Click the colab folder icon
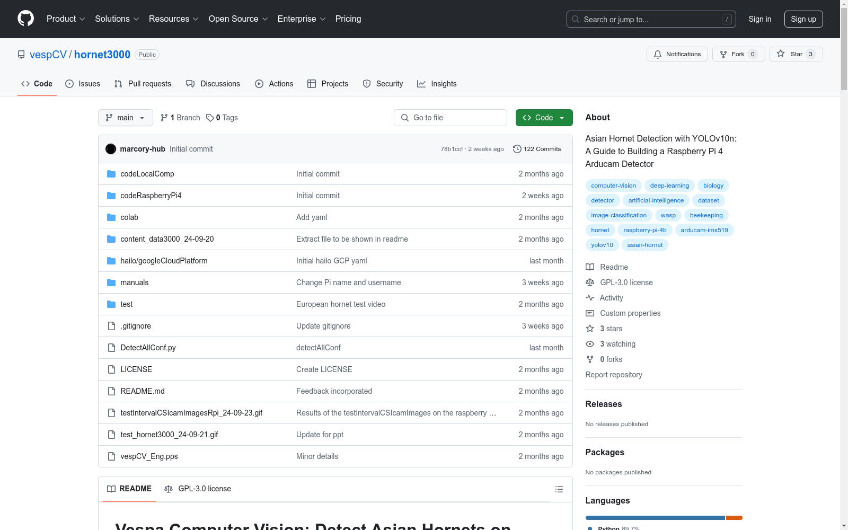Image resolution: width=848 pixels, height=530 pixels. coord(111,217)
